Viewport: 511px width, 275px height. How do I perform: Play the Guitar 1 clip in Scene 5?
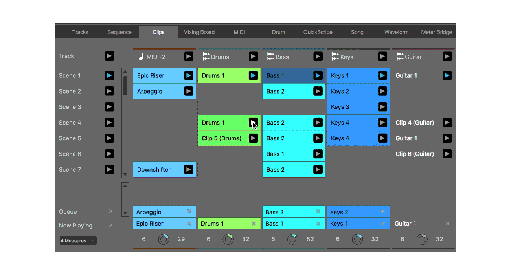coord(447,138)
